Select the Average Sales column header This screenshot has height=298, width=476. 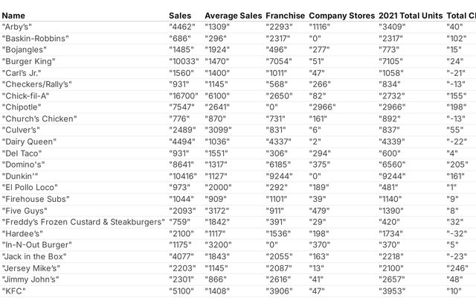233,16
